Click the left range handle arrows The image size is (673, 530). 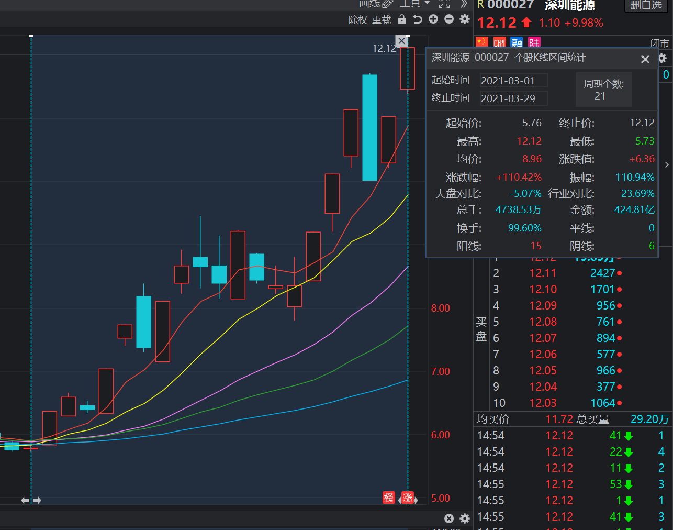tap(31, 501)
